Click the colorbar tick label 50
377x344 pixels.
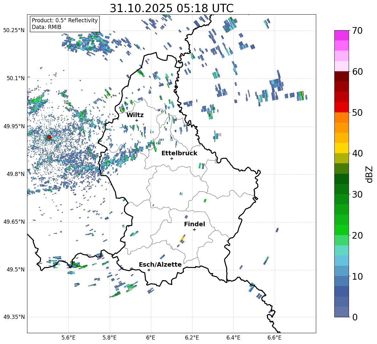[x=357, y=113]
